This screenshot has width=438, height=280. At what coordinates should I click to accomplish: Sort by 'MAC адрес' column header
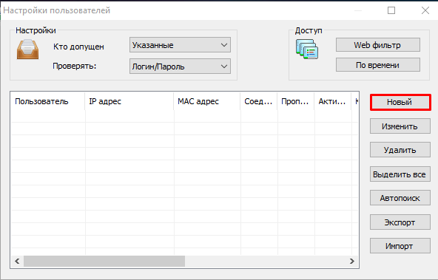click(207, 101)
